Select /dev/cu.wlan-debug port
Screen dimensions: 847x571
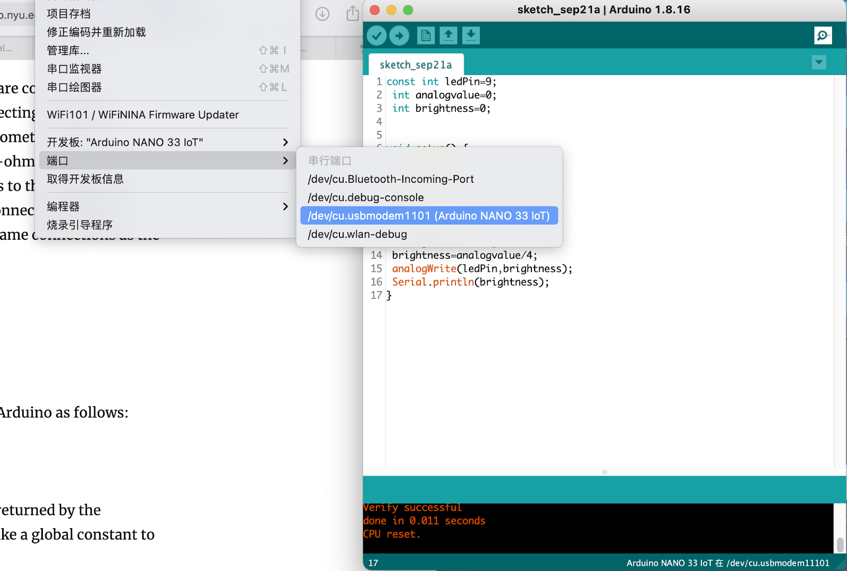[x=429, y=234]
